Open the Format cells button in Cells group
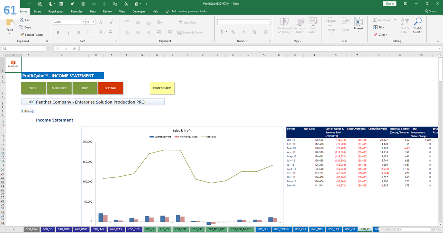The height and width of the screenshot is (249, 443). coord(359,25)
